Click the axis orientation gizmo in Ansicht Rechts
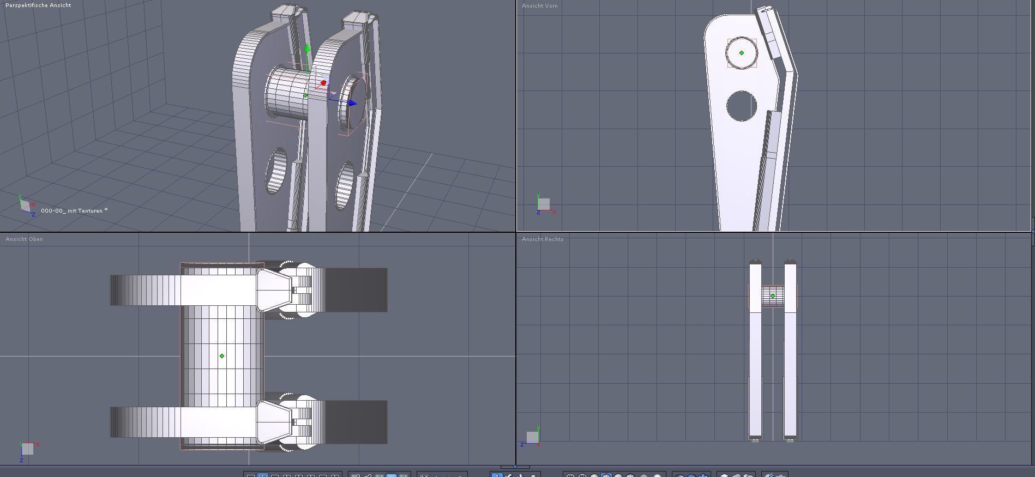The width and height of the screenshot is (1035, 477). tap(531, 436)
